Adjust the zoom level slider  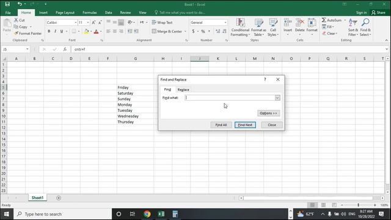(x=359, y=205)
